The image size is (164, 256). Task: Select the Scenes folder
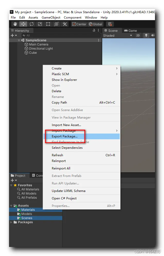click(x=36, y=218)
